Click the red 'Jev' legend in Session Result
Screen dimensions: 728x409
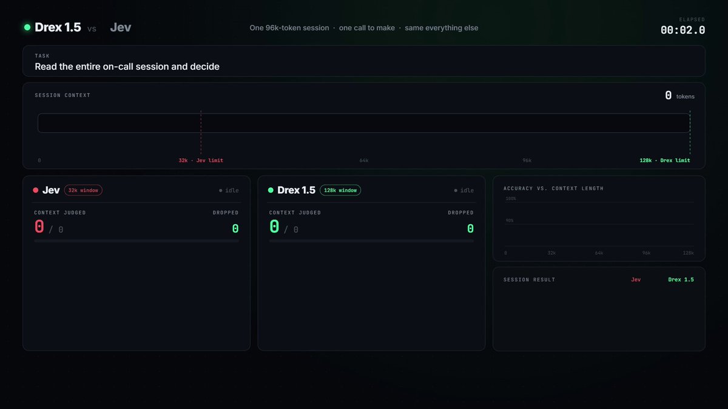tap(636, 280)
